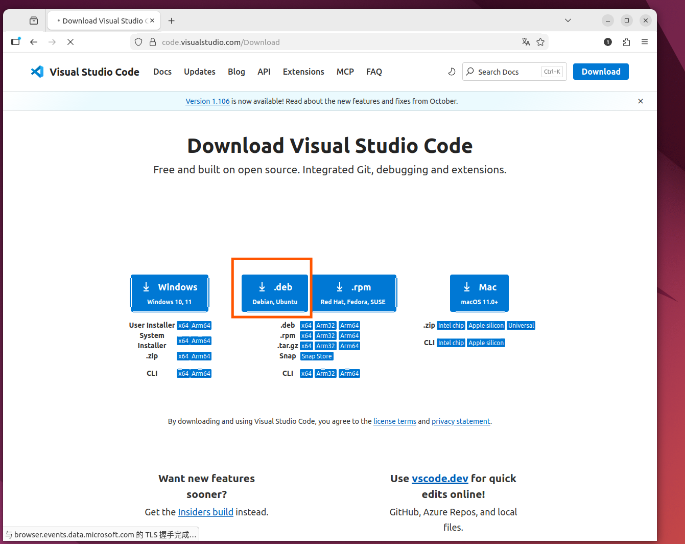This screenshot has width=685, height=544.
Task: Select Linux .rpm Arm64 link
Action: click(349, 336)
